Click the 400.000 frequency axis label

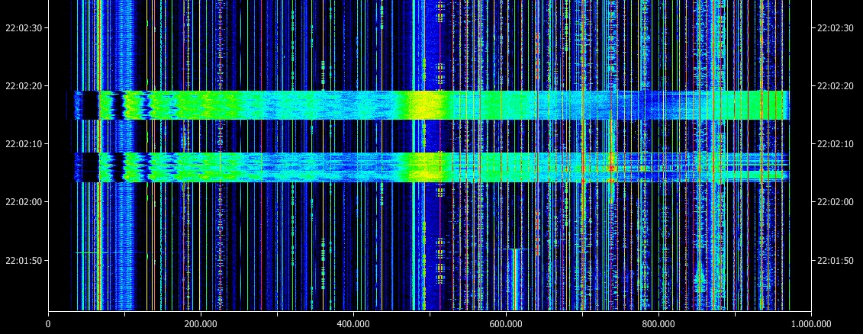point(353,324)
